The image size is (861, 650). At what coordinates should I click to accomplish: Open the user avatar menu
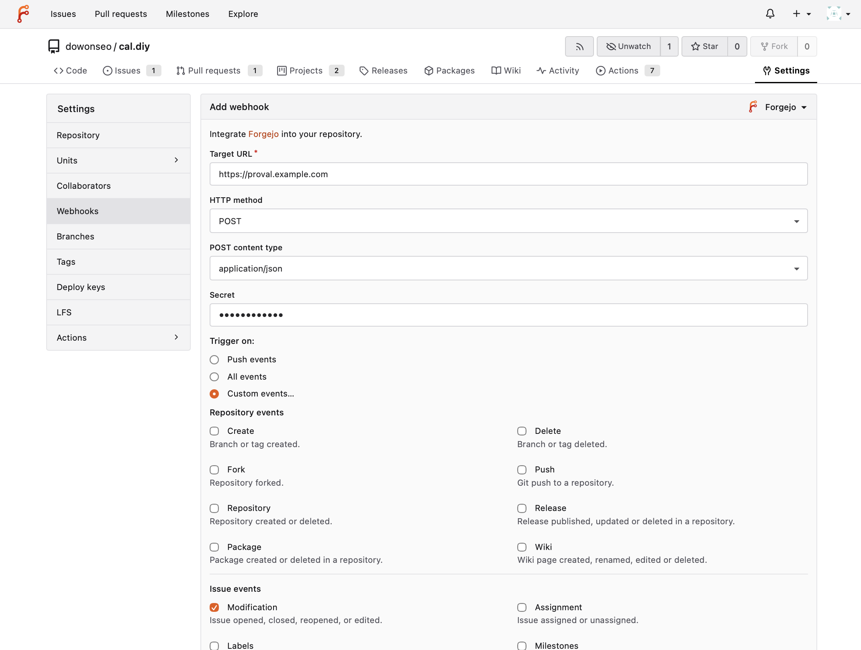click(x=839, y=14)
